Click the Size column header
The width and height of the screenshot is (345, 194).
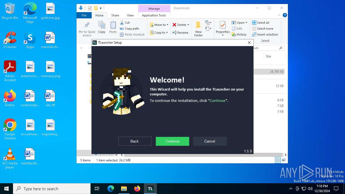[274, 56]
